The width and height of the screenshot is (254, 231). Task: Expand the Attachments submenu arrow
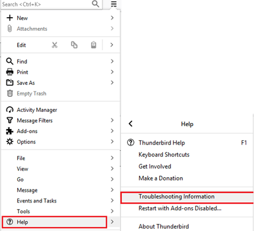click(112, 28)
